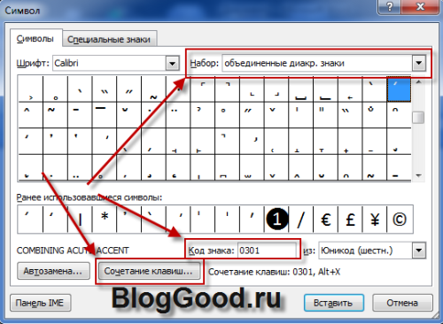This screenshot has height=324, width=443.
Task: Click the Панель IME button
Action: 41,303
